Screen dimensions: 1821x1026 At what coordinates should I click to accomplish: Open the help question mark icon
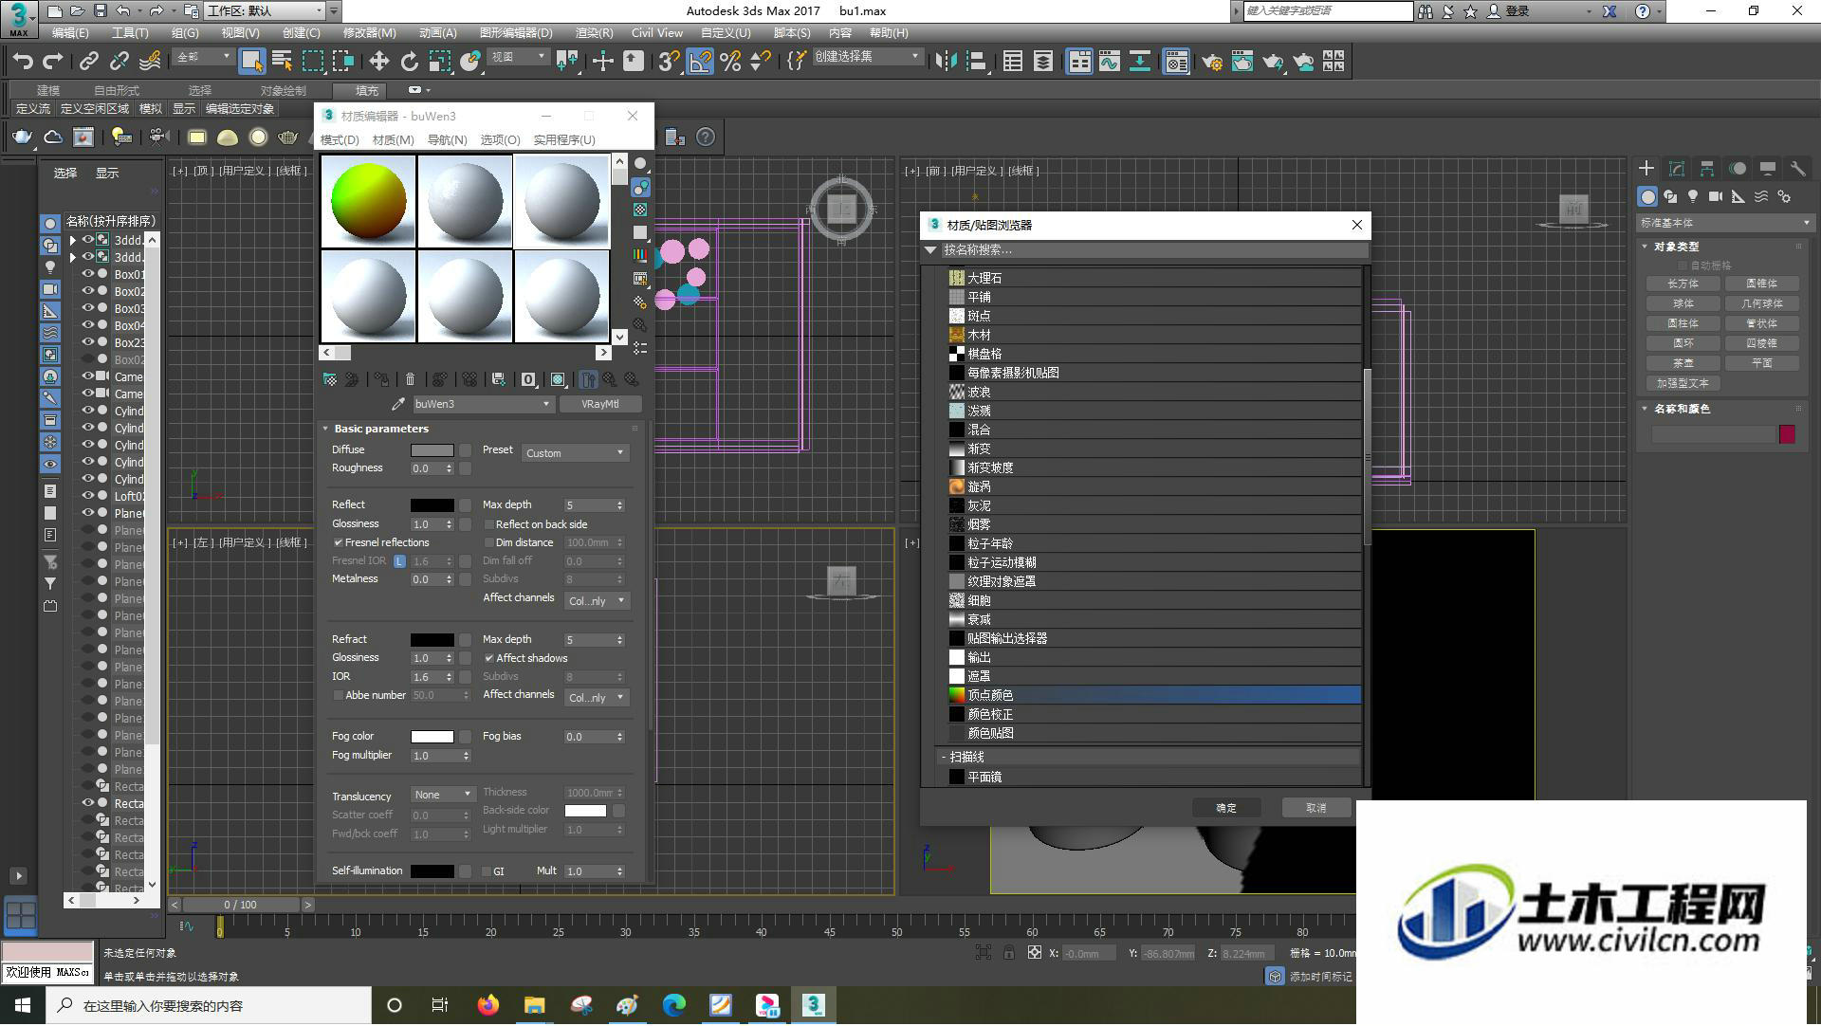[x=706, y=137]
